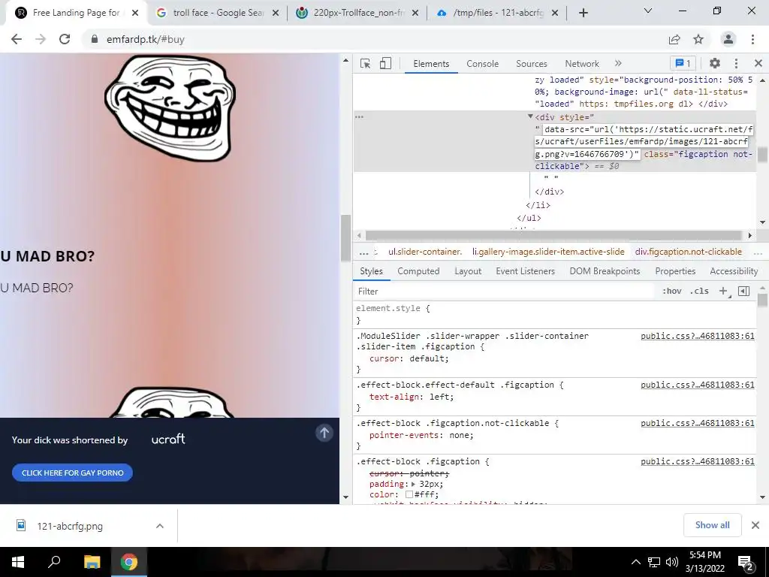The width and height of the screenshot is (769, 577).
Task: Select div.figcaption.not-clickable breadcrumb
Action: (x=688, y=252)
